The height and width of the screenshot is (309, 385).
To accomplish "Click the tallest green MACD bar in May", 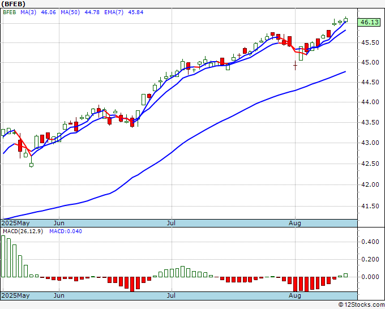I will point(3,256).
